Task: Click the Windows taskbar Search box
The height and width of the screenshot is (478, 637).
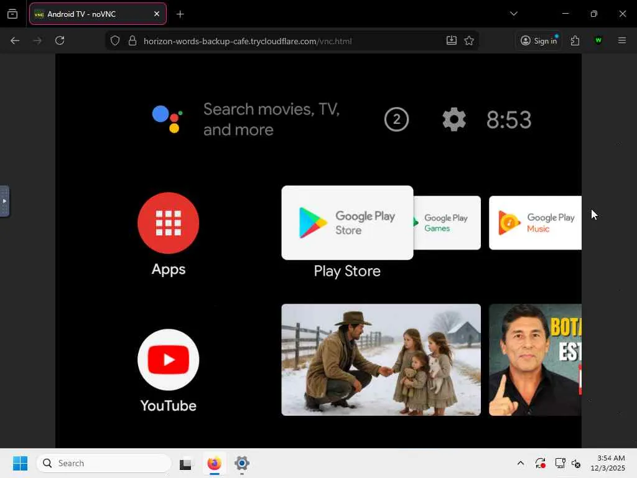Action: 104,463
